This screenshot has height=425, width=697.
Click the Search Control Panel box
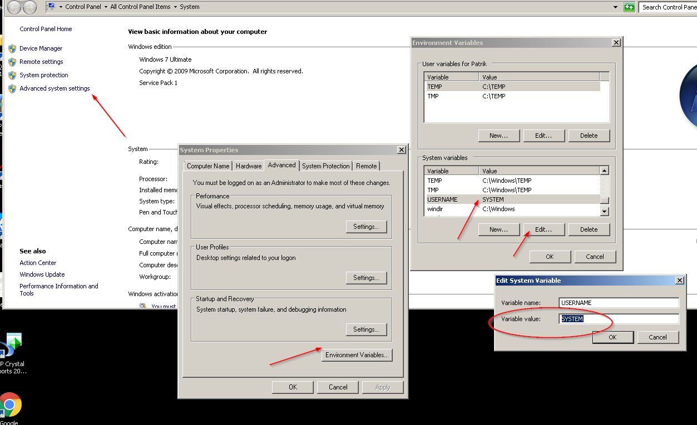pos(668,7)
